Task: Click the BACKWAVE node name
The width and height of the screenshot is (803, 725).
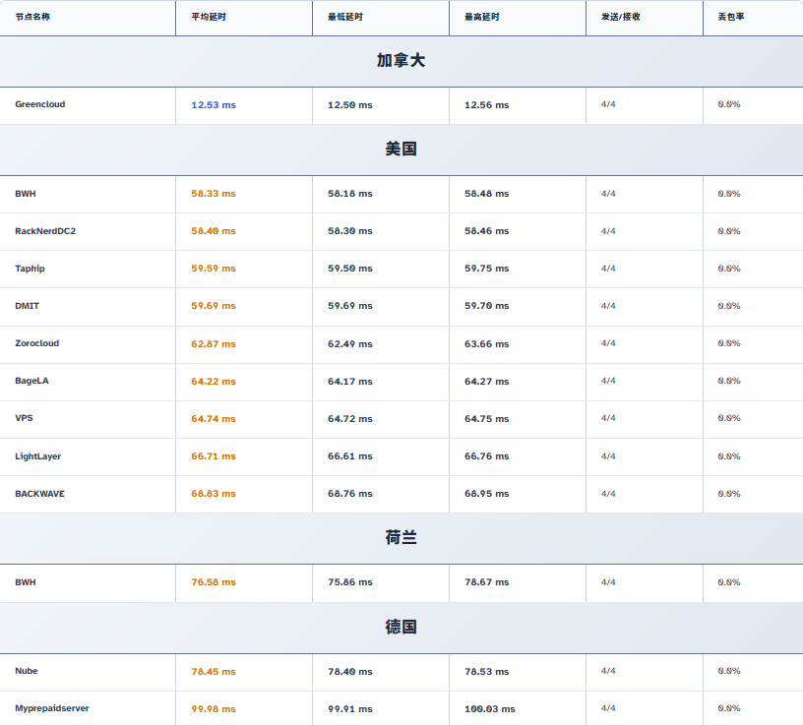Action: [x=39, y=494]
